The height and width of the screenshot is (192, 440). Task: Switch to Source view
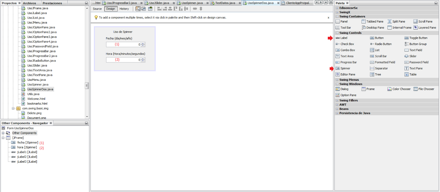click(x=97, y=9)
